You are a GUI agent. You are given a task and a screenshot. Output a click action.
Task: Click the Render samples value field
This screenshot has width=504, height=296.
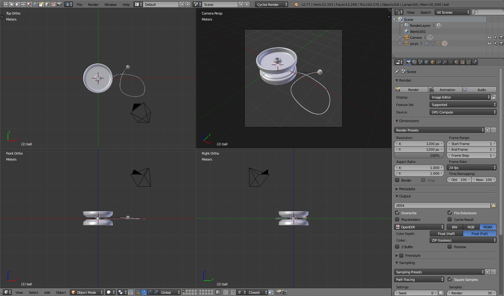[472, 293]
